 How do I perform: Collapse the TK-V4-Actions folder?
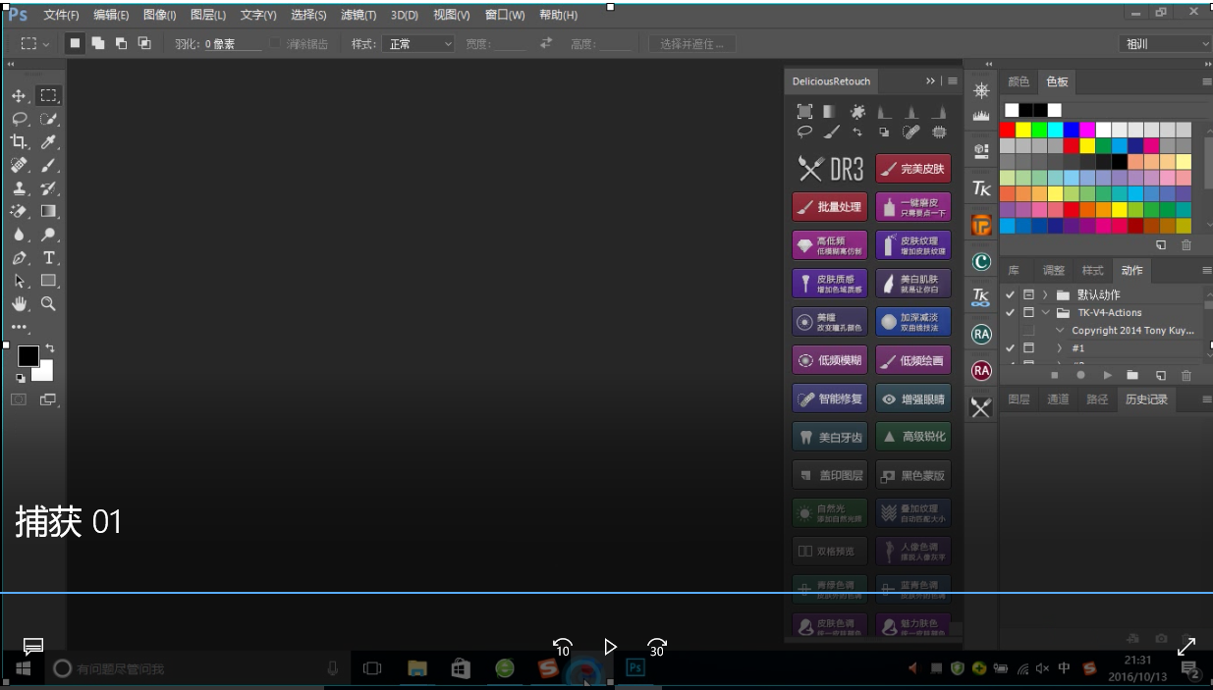(x=1045, y=312)
